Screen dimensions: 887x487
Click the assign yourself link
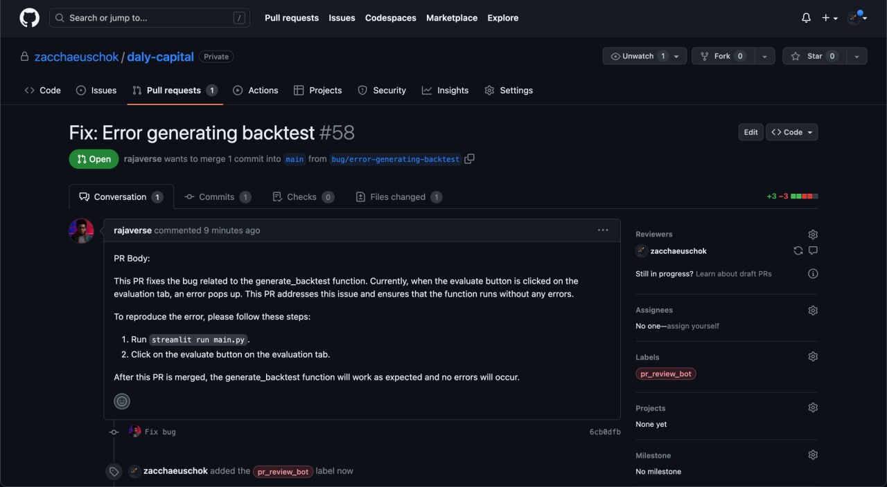pos(693,326)
